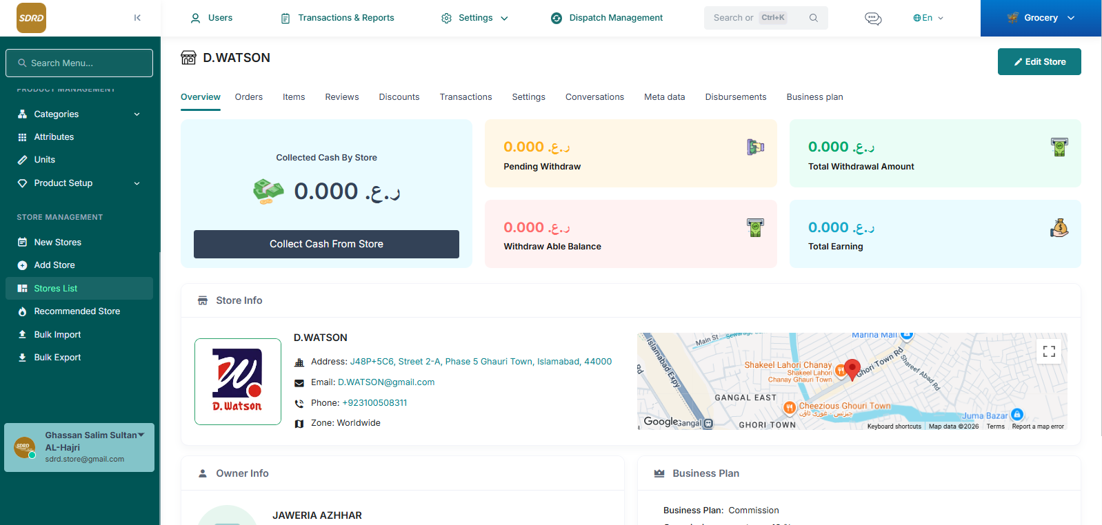Open Transactions & Reports in the top navigation
Image resolution: width=1102 pixels, height=525 pixels.
pos(338,18)
